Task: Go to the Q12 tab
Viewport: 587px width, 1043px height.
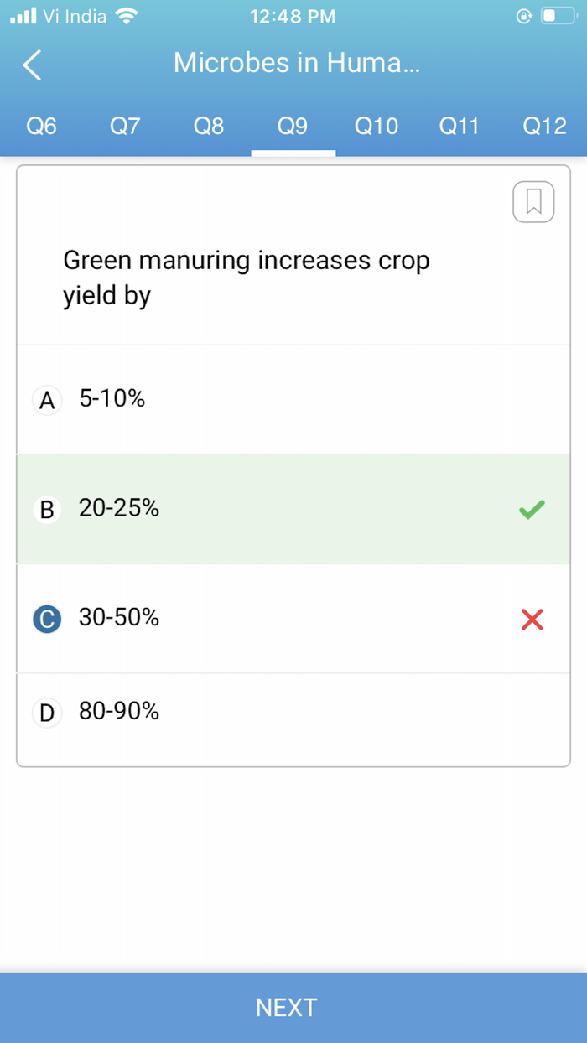Action: click(x=544, y=127)
